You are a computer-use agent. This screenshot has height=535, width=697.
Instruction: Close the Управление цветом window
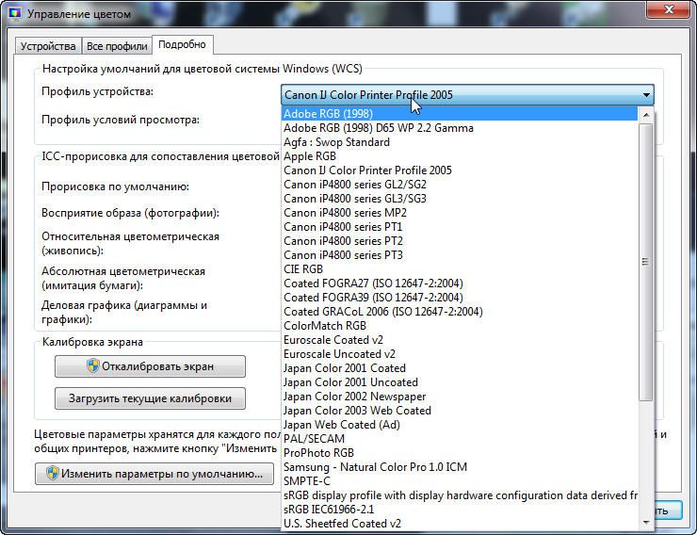click(x=668, y=9)
